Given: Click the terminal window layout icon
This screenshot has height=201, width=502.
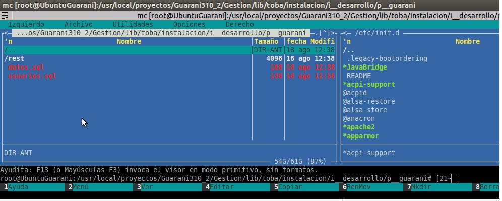Looking at the screenshot, I should point(5,15).
